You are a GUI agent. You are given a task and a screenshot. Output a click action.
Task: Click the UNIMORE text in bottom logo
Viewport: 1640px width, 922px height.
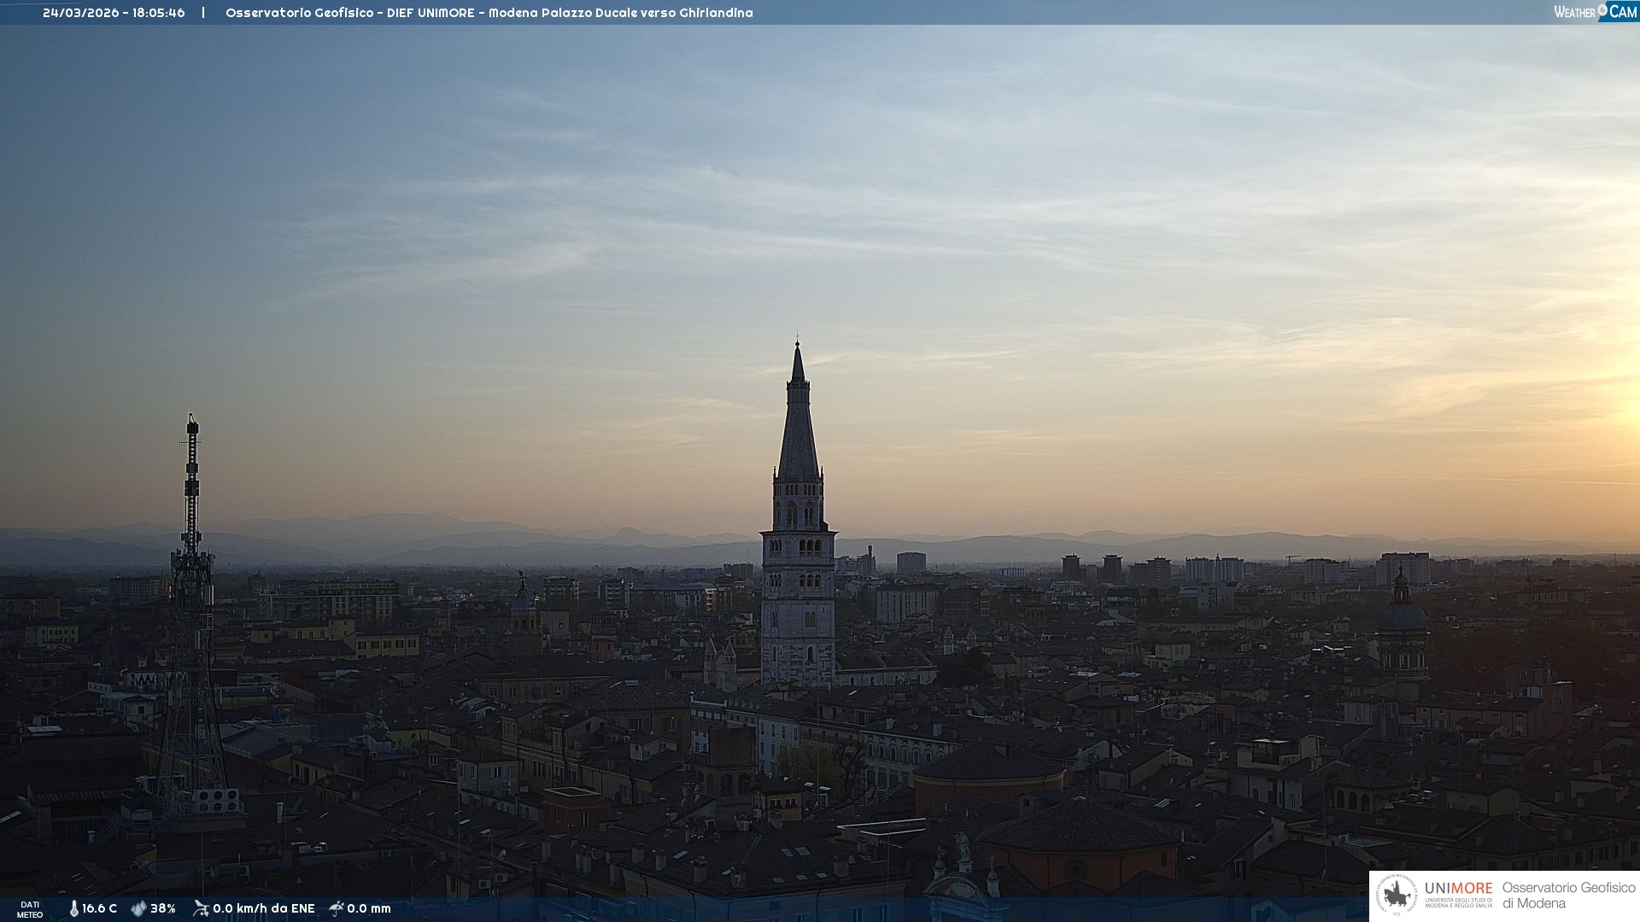[x=1458, y=888]
